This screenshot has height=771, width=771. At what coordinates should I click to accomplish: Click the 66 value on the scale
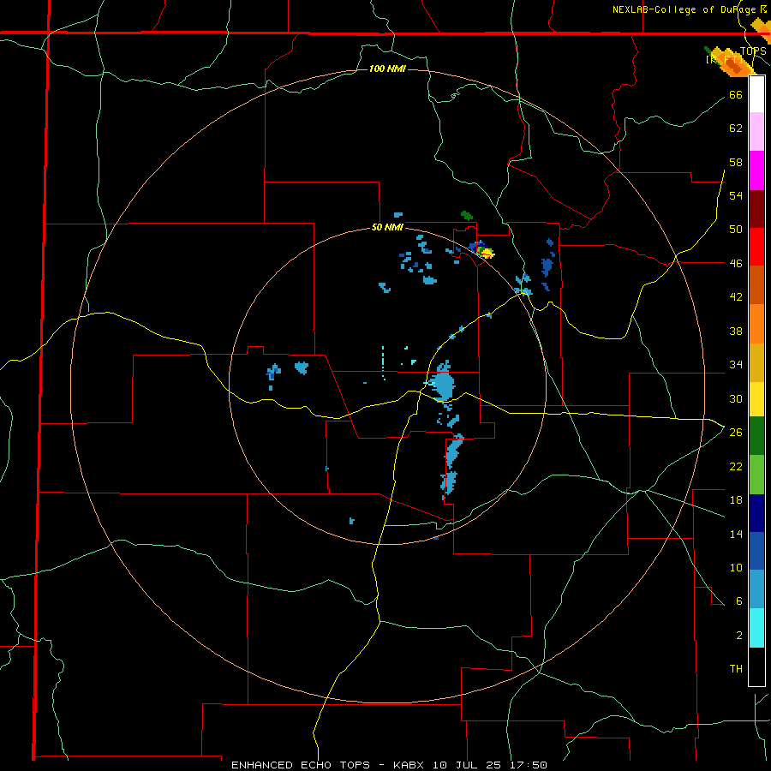click(x=736, y=94)
